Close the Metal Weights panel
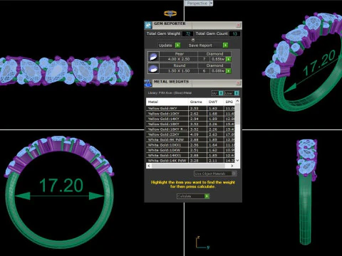 [239, 83]
